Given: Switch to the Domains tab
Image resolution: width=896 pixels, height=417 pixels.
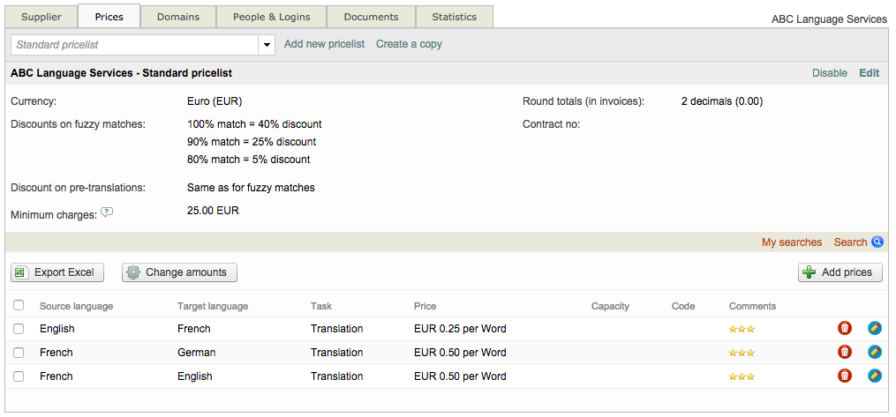Looking at the screenshot, I should pyautogui.click(x=177, y=17).
